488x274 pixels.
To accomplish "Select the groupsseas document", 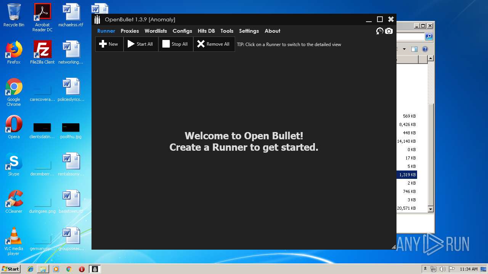I will coord(71,239).
